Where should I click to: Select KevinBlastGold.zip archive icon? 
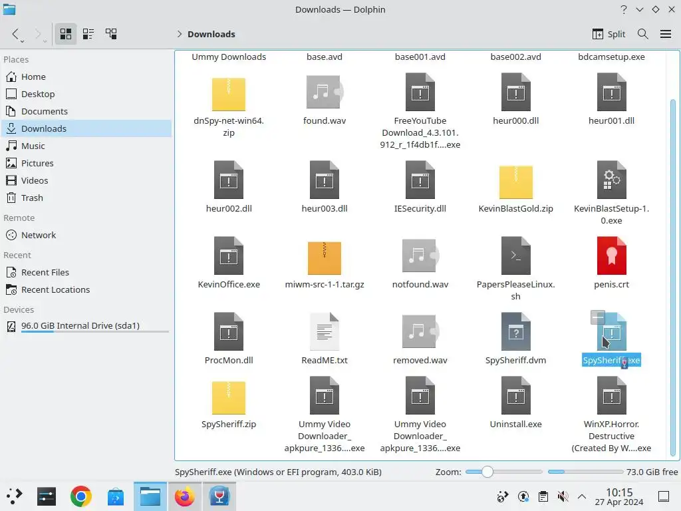coord(516,182)
